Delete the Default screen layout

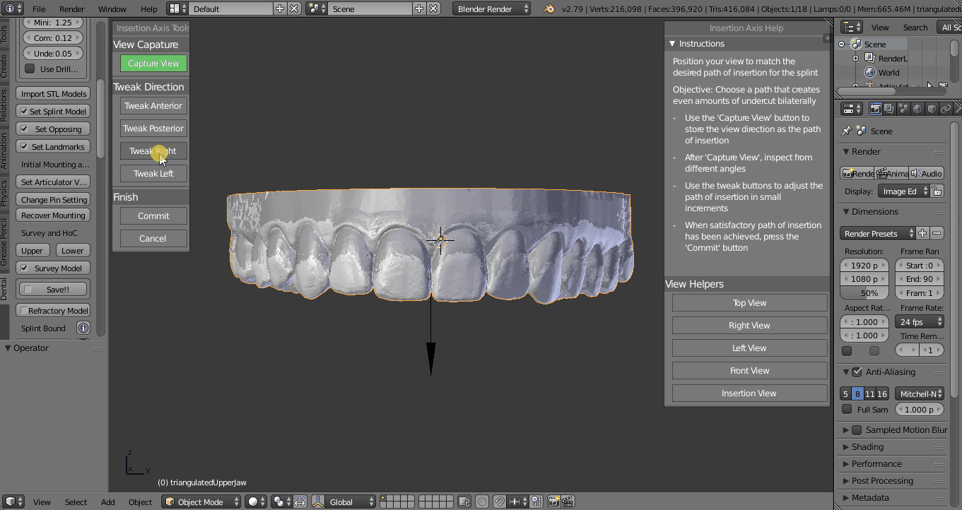[294, 8]
